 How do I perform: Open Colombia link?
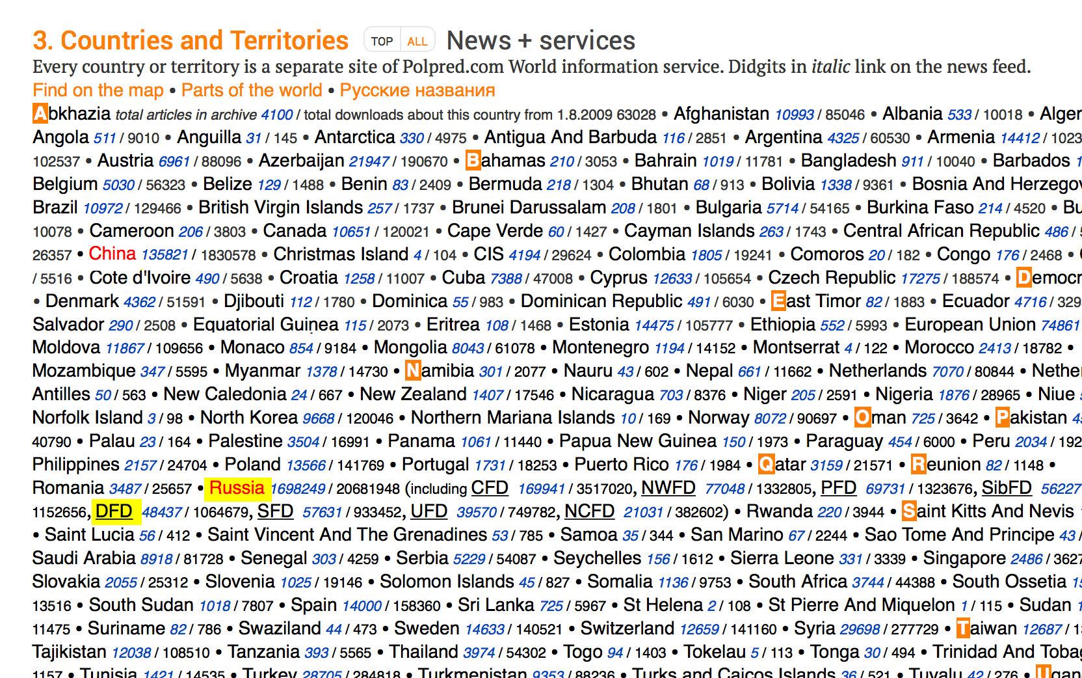(647, 254)
